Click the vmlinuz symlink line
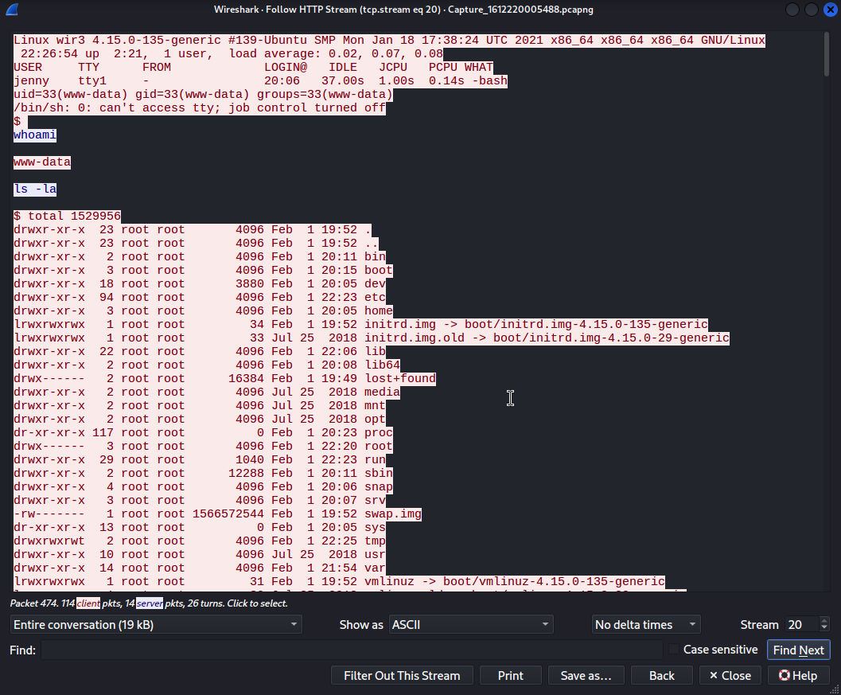This screenshot has width=841, height=695. point(339,581)
